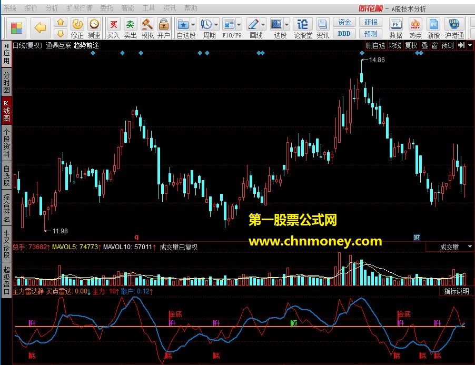475x365 pixels.
Task: Click the yellow down arrow icon
Action: coord(61,33)
